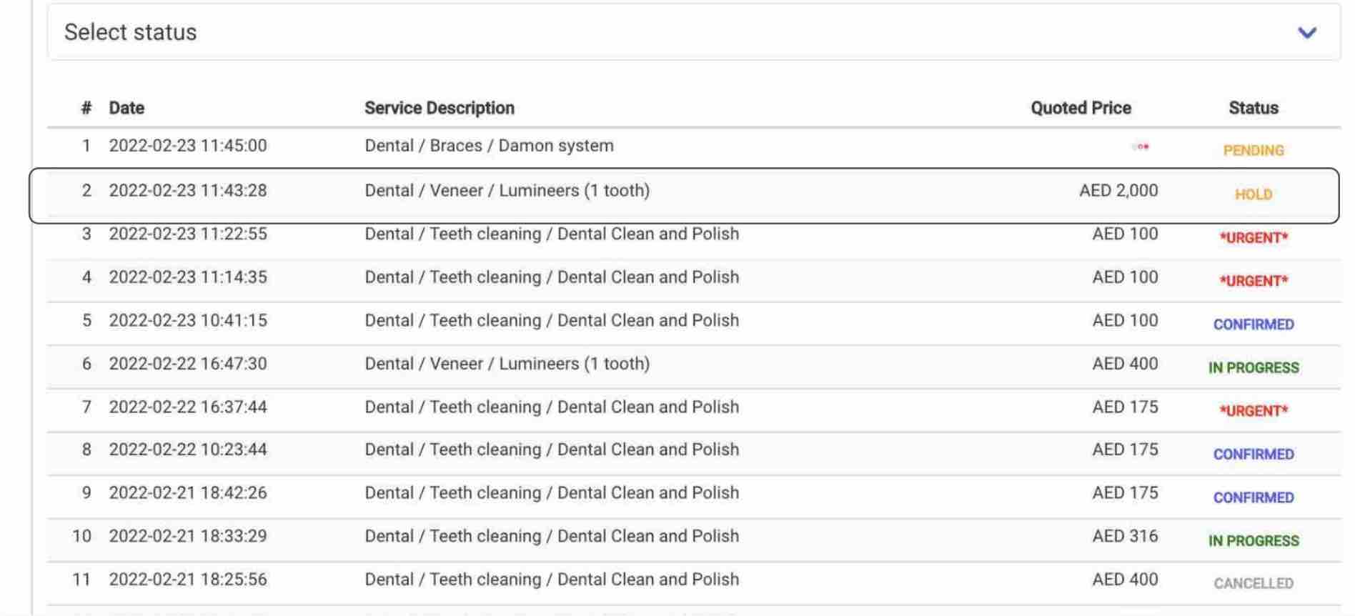This screenshot has width=1355, height=616.
Task: Select the highlighted Lumineers AED 2,000 row
Action: (x=684, y=196)
